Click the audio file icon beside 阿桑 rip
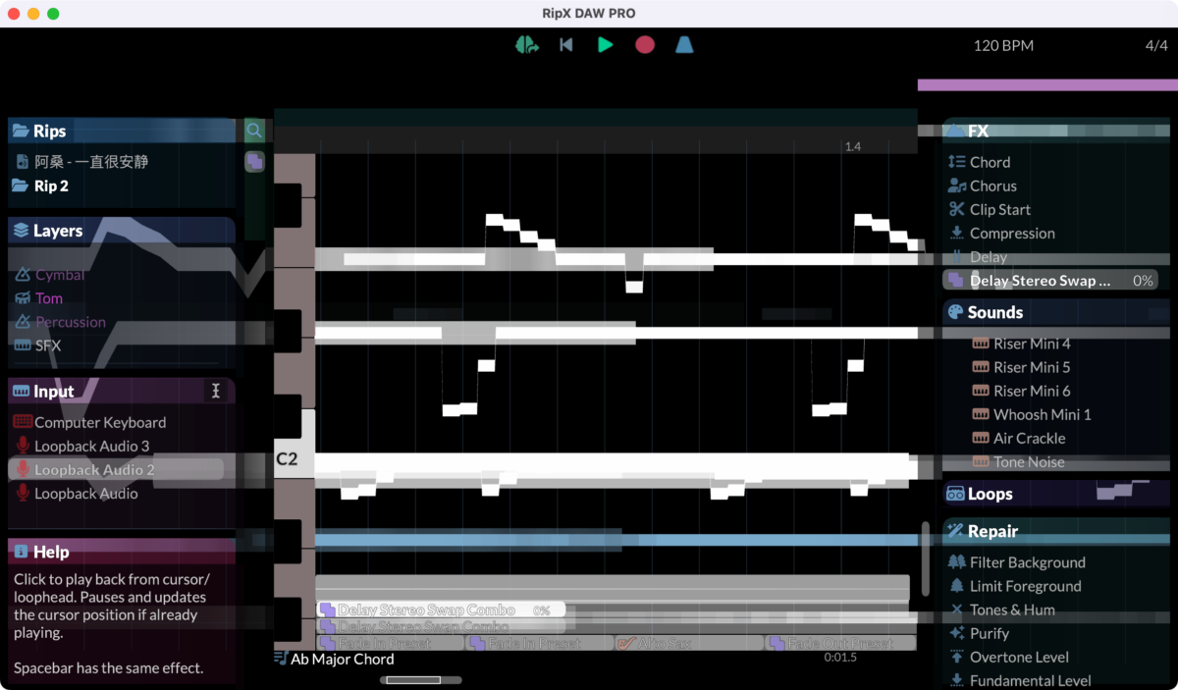1178x690 pixels. [x=23, y=162]
